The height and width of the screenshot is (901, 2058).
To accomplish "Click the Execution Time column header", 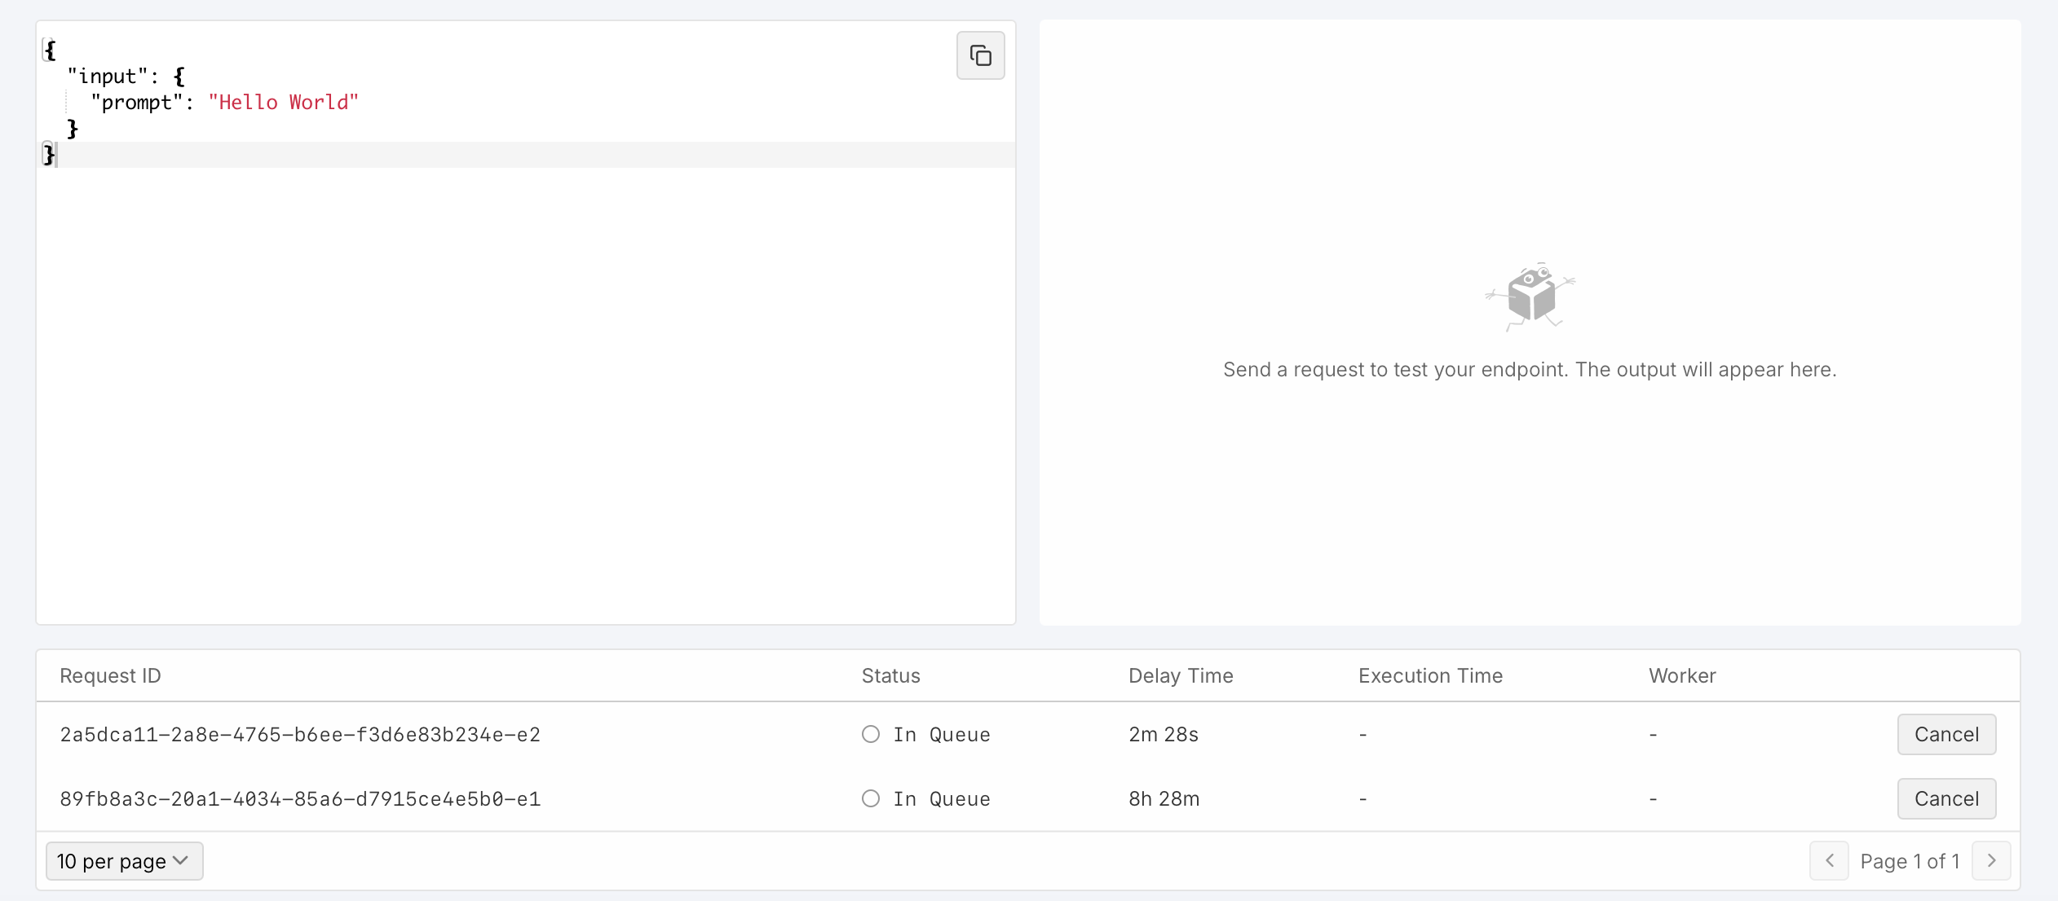I will 1429,675.
